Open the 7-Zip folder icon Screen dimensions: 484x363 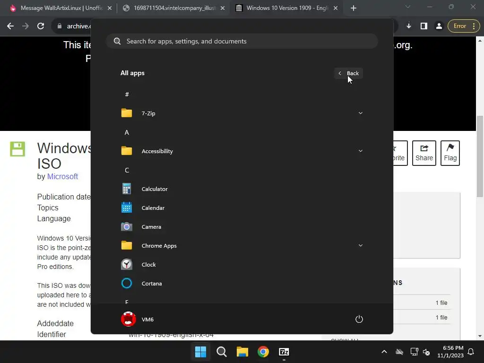(x=127, y=113)
